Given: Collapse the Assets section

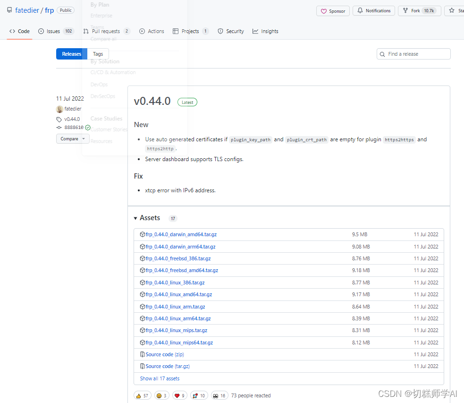Looking at the screenshot, I should (147, 218).
